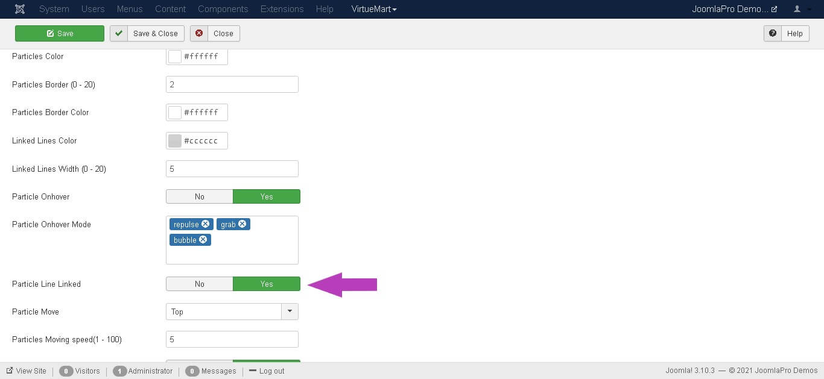
Task: Set Particle Onhover to No
Action: click(x=200, y=197)
